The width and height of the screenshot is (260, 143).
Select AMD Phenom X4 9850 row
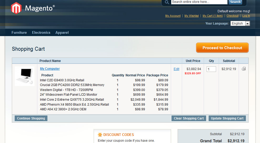point(104,105)
